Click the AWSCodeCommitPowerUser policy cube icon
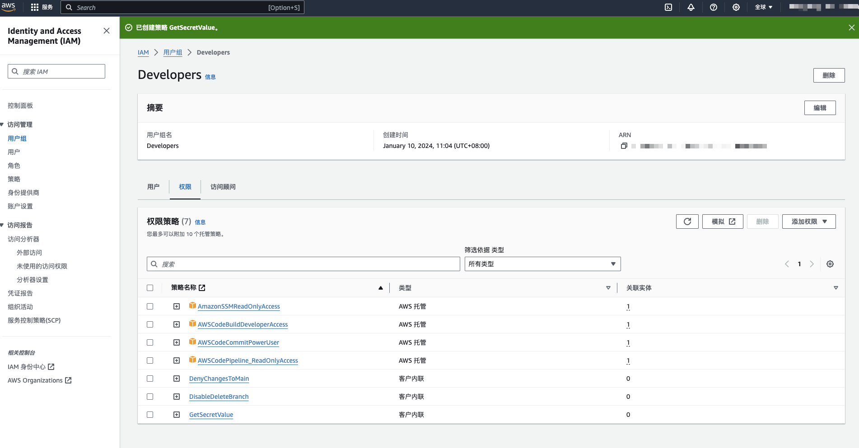This screenshot has height=448, width=859. tap(192, 342)
